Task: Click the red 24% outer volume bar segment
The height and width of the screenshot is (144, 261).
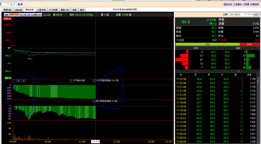Action: [249, 44]
